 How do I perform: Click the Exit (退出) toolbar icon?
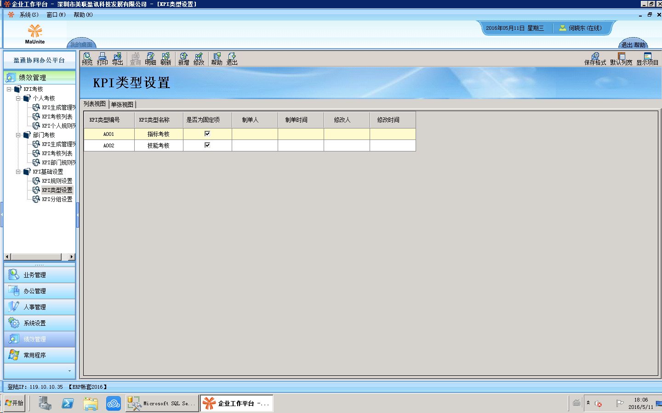click(x=232, y=59)
